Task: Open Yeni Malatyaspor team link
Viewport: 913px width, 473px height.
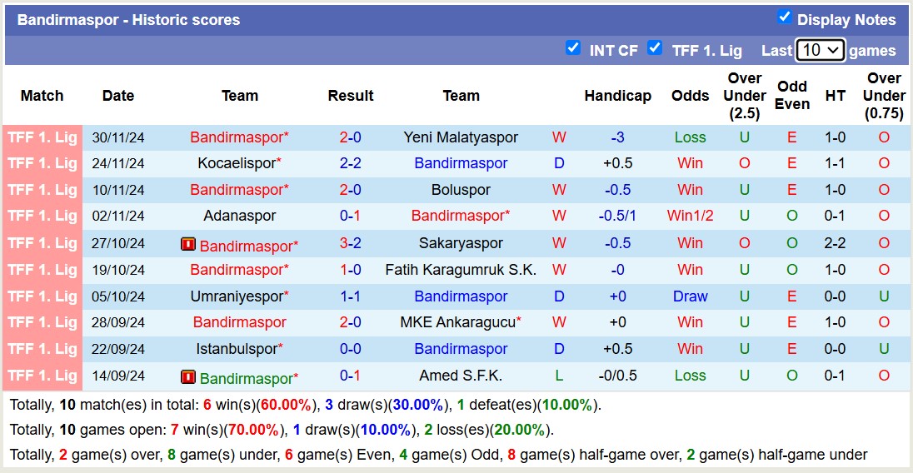Action: point(461,137)
